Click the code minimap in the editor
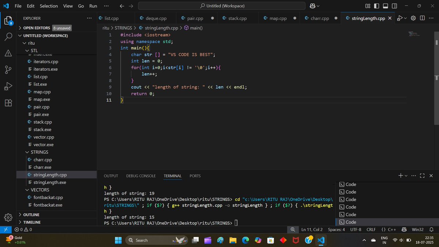This screenshot has height=247, width=439. coord(414,34)
